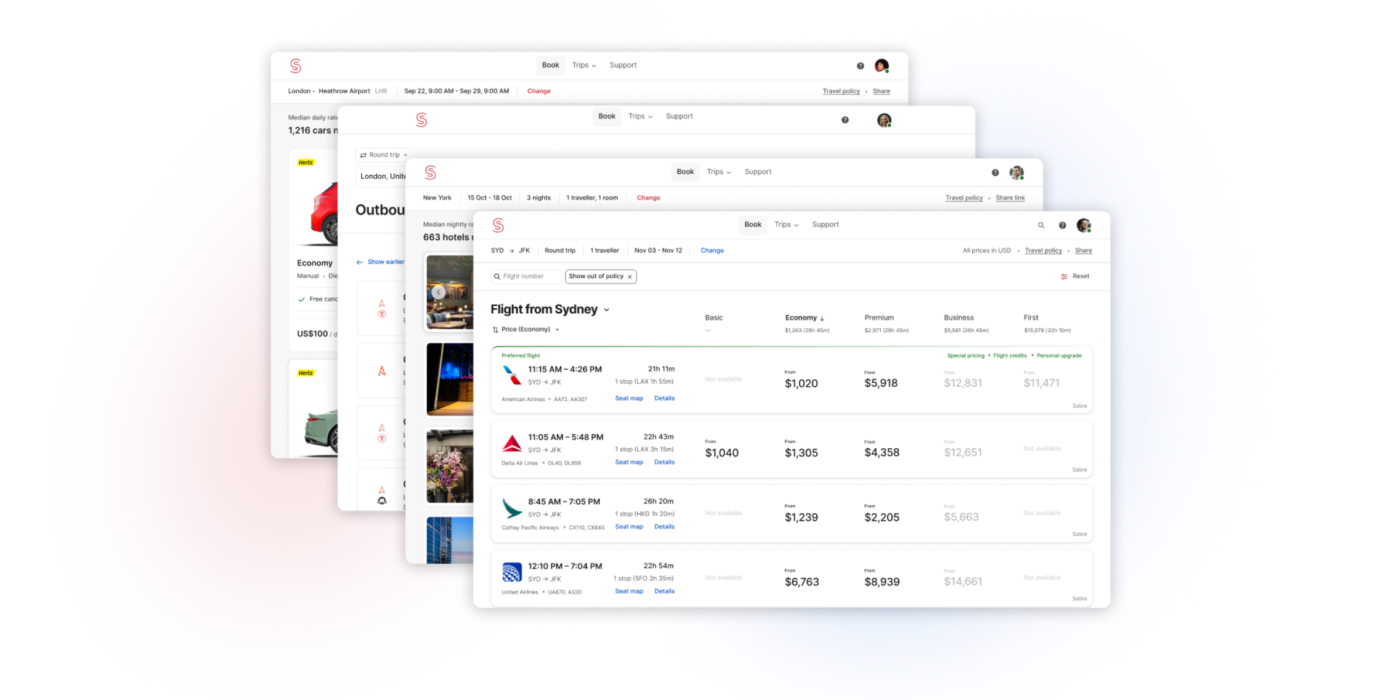Image resolution: width=1383 pixels, height=700 pixels.
Task: Select $2,205 Premium fare on Cathay flight
Action: tap(881, 513)
